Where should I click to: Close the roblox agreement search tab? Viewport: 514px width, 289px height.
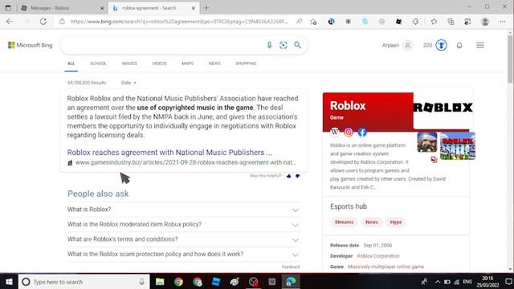[x=194, y=8]
